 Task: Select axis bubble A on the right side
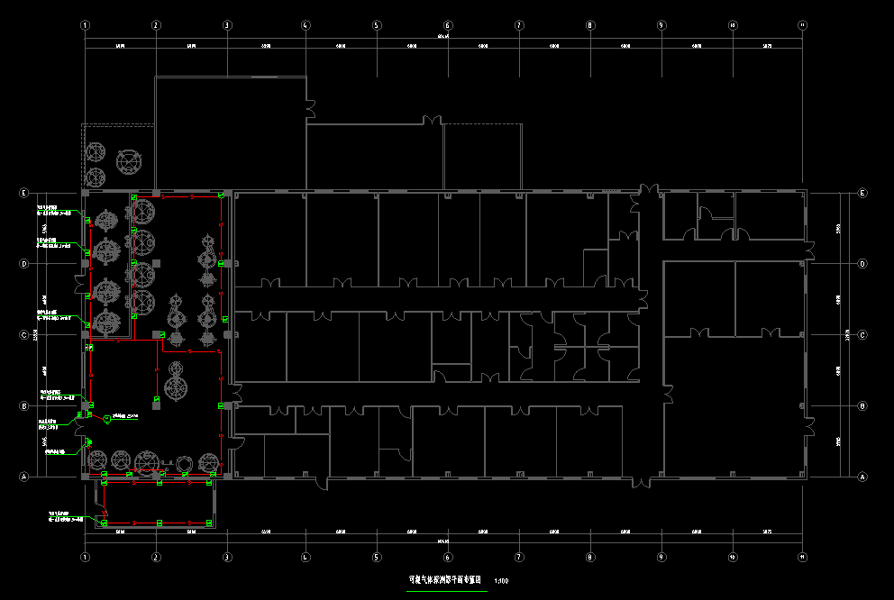pyautogui.click(x=862, y=477)
